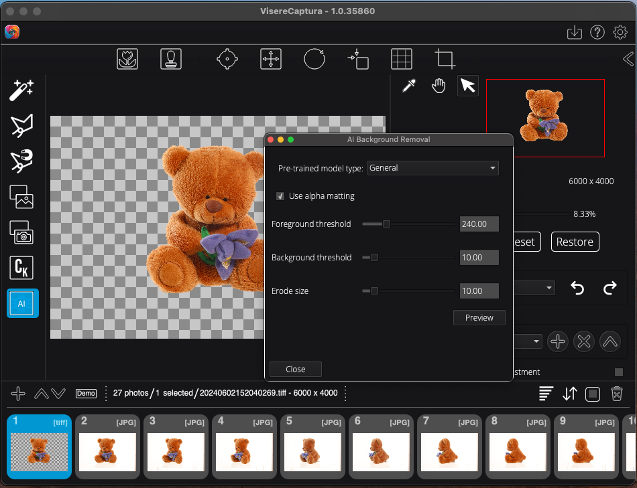This screenshot has height=488, width=637.
Task: Select the chroma key CK tool
Action: (x=22, y=268)
